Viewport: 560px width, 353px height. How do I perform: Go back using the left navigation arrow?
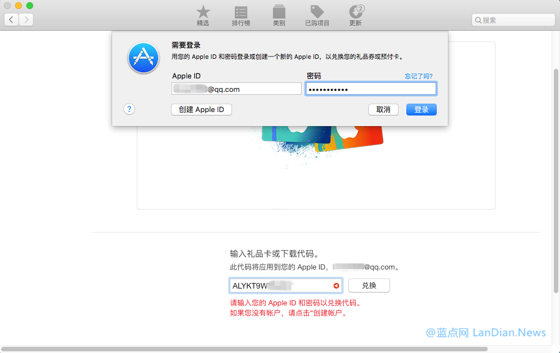tap(11, 20)
